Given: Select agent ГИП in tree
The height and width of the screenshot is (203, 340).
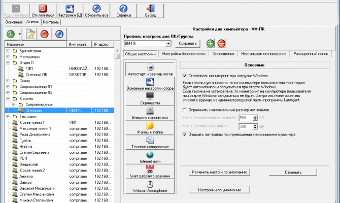Looking at the screenshot, I should point(29,69).
